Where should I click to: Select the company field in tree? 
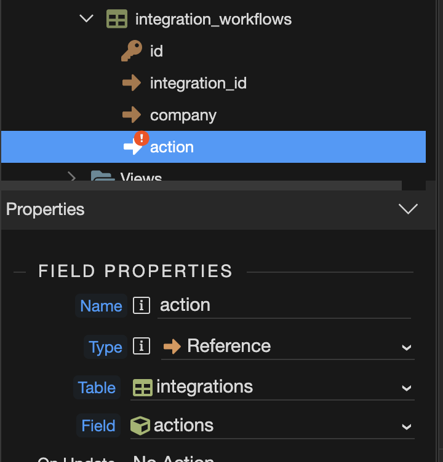pos(183,116)
